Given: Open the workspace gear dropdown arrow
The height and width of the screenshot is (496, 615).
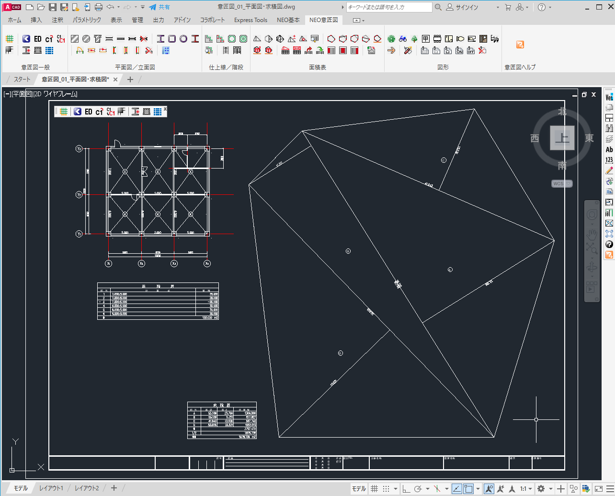Looking at the screenshot, I should (550, 489).
